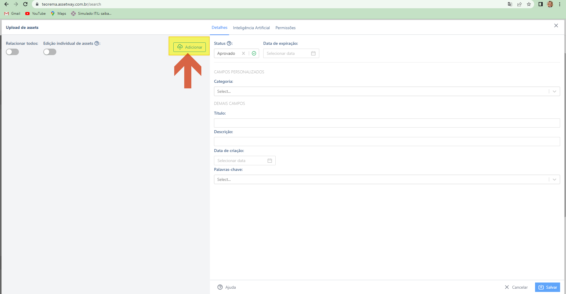Open the Google Translate icon in the address bar
This screenshot has width=566, height=294.
click(x=510, y=4)
